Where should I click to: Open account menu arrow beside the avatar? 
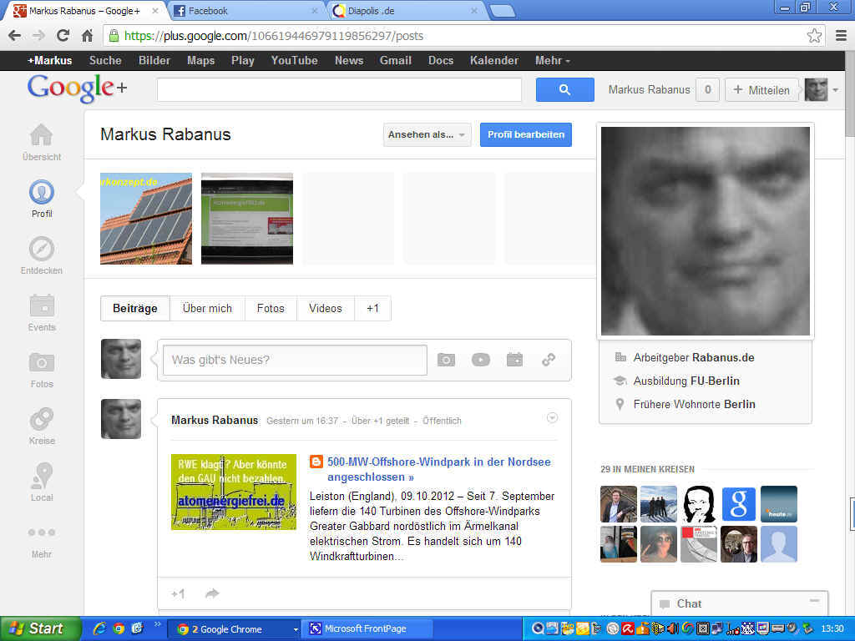[x=835, y=90]
